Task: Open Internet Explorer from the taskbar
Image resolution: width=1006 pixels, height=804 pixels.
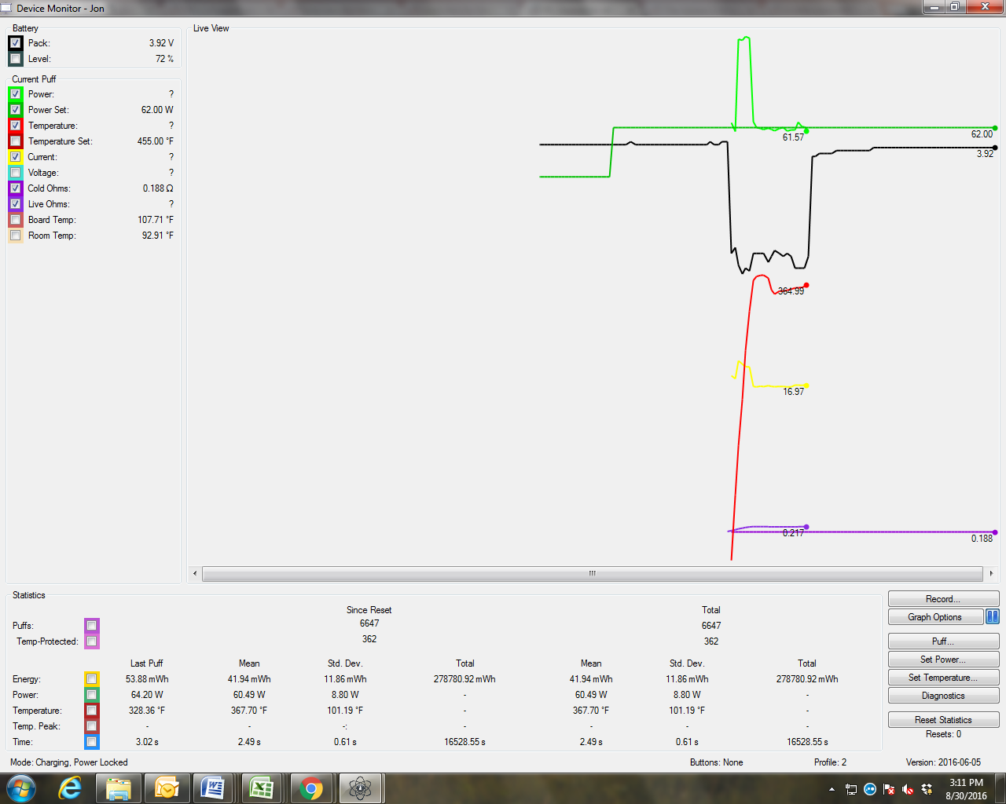Action: [x=71, y=788]
